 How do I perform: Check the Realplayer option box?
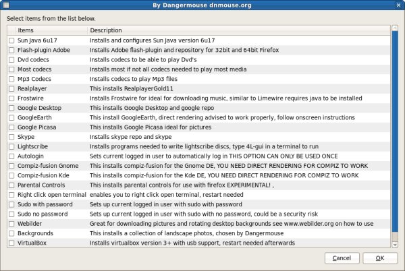pyautogui.click(x=11, y=88)
